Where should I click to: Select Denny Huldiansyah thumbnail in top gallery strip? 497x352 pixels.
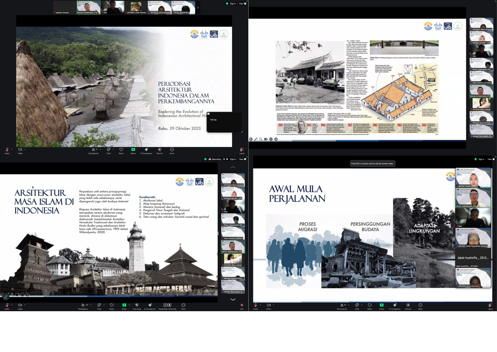click(88, 8)
